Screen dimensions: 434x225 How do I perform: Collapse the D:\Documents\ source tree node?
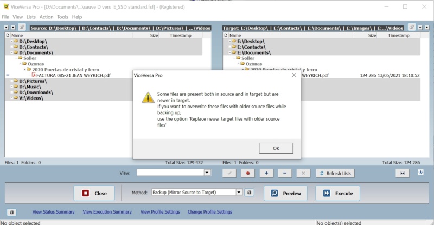click(11, 52)
